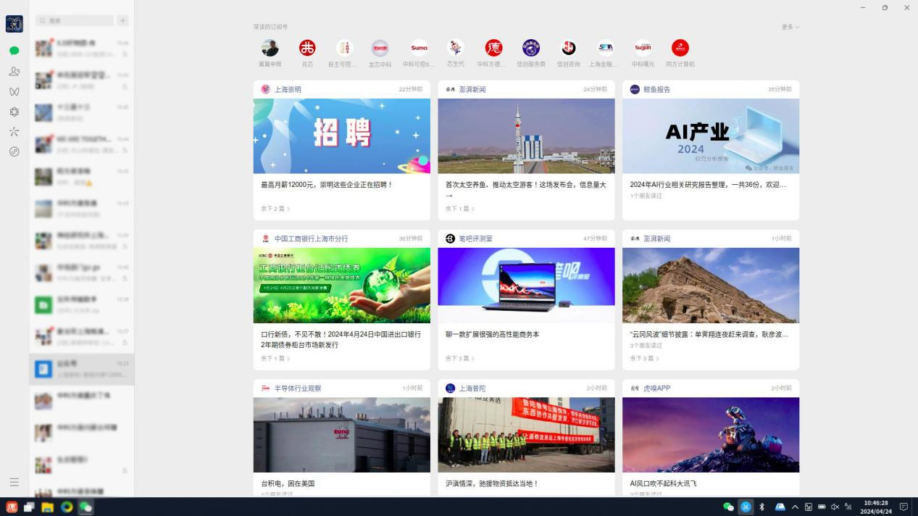The width and height of the screenshot is (918, 516).
Task: Read article 口行新债，不见不散
Action: [341, 339]
